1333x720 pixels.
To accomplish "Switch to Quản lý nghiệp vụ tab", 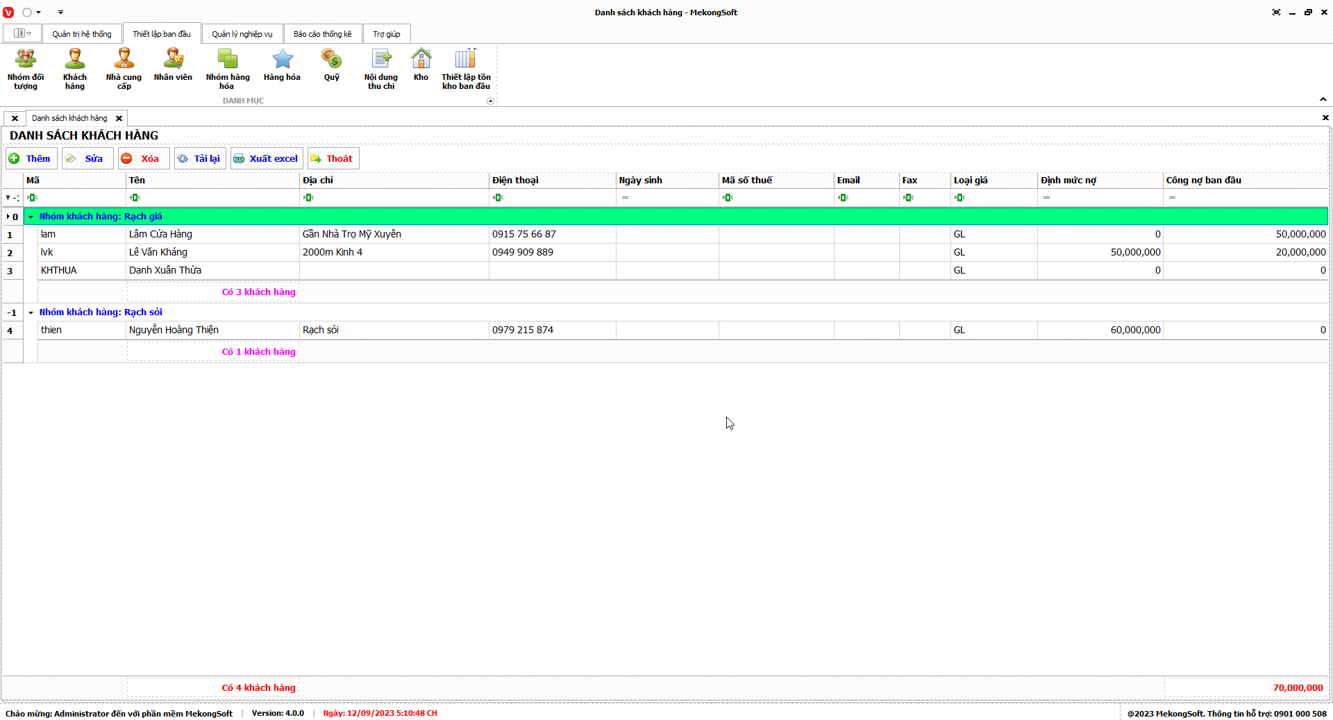I will [242, 34].
